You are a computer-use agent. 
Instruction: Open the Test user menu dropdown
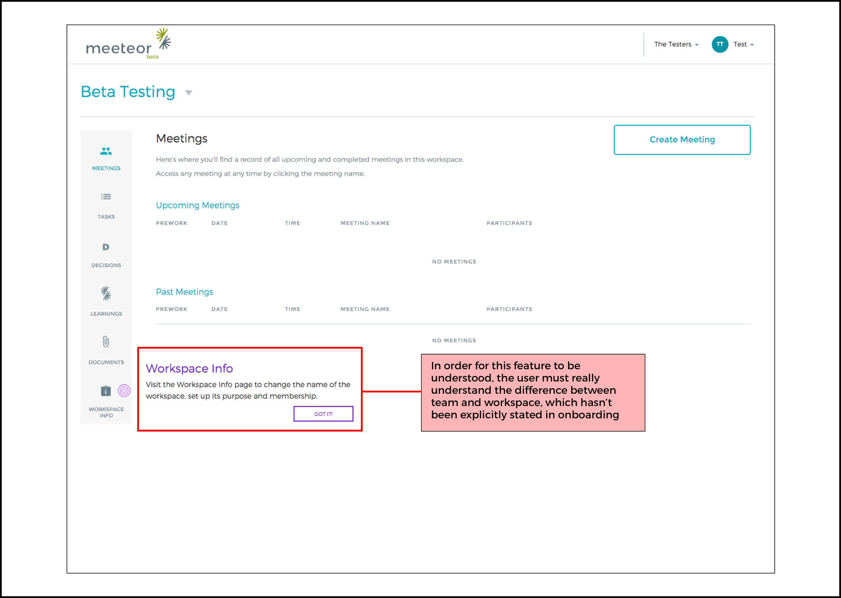743,44
